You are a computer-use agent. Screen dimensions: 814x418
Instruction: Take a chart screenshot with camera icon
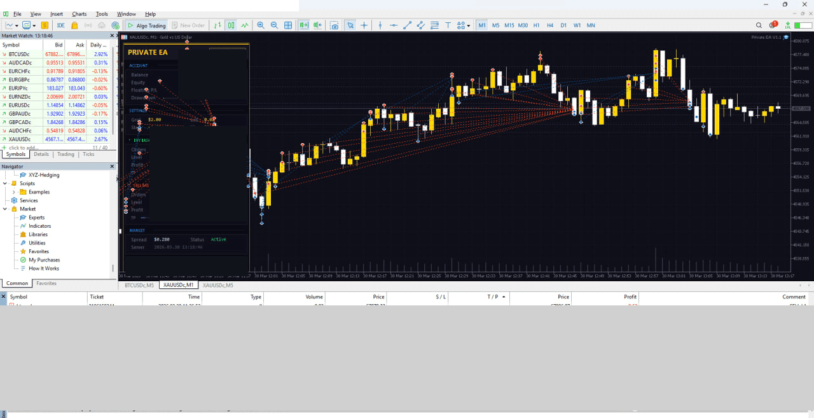coord(335,25)
